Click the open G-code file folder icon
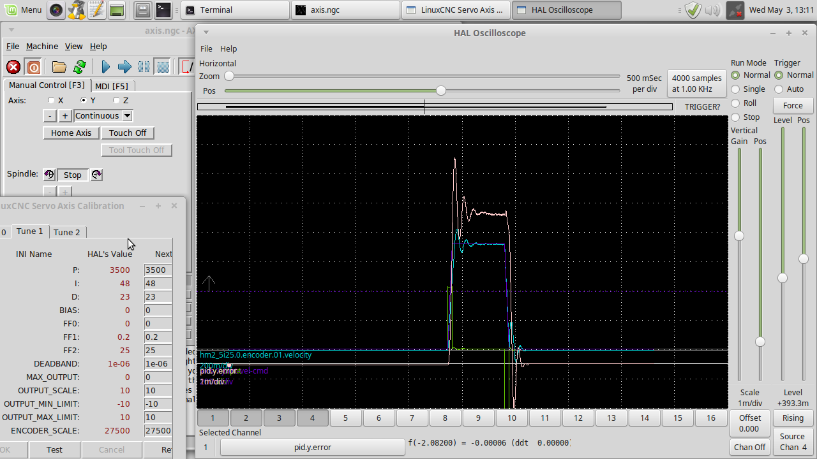Screen dimensions: 817x459 pyautogui.click(x=59, y=67)
